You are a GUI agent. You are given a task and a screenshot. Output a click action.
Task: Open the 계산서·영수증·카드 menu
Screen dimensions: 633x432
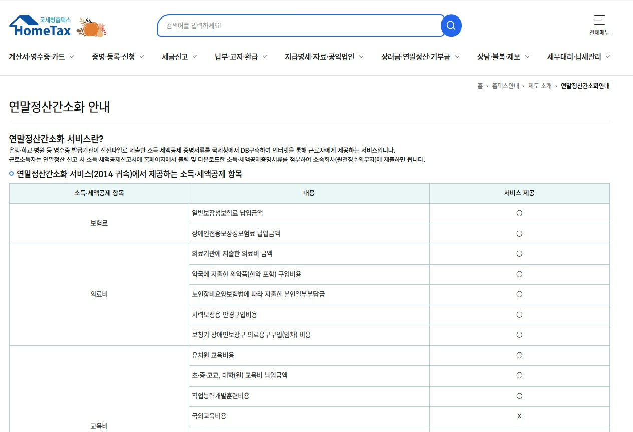pos(38,57)
